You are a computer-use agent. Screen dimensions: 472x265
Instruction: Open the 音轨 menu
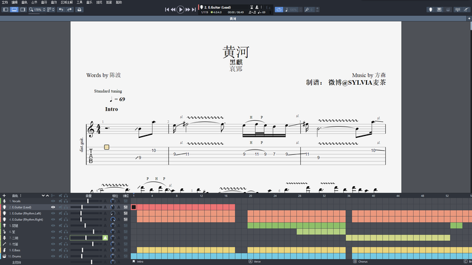point(24,2)
